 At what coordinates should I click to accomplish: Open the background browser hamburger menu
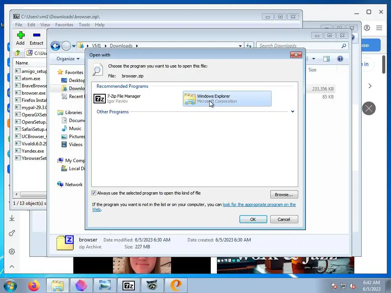click(x=379, y=28)
